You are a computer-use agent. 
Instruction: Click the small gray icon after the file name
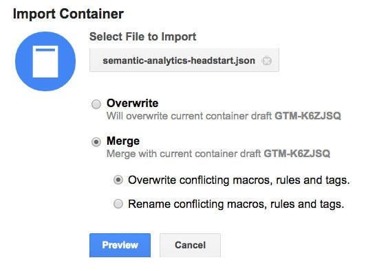[267, 60]
